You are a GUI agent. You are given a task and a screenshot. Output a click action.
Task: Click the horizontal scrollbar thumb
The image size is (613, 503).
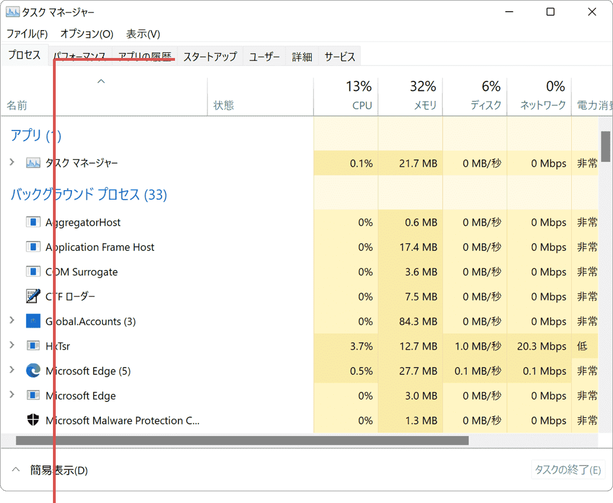(x=242, y=441)
